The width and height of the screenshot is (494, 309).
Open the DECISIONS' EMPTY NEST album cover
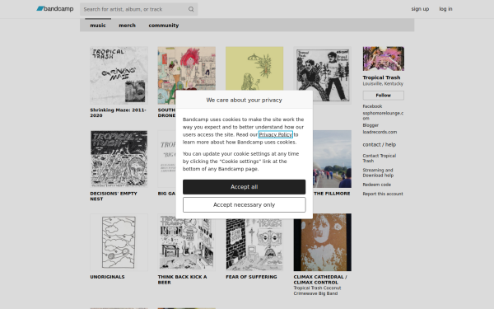pos(119,159)
